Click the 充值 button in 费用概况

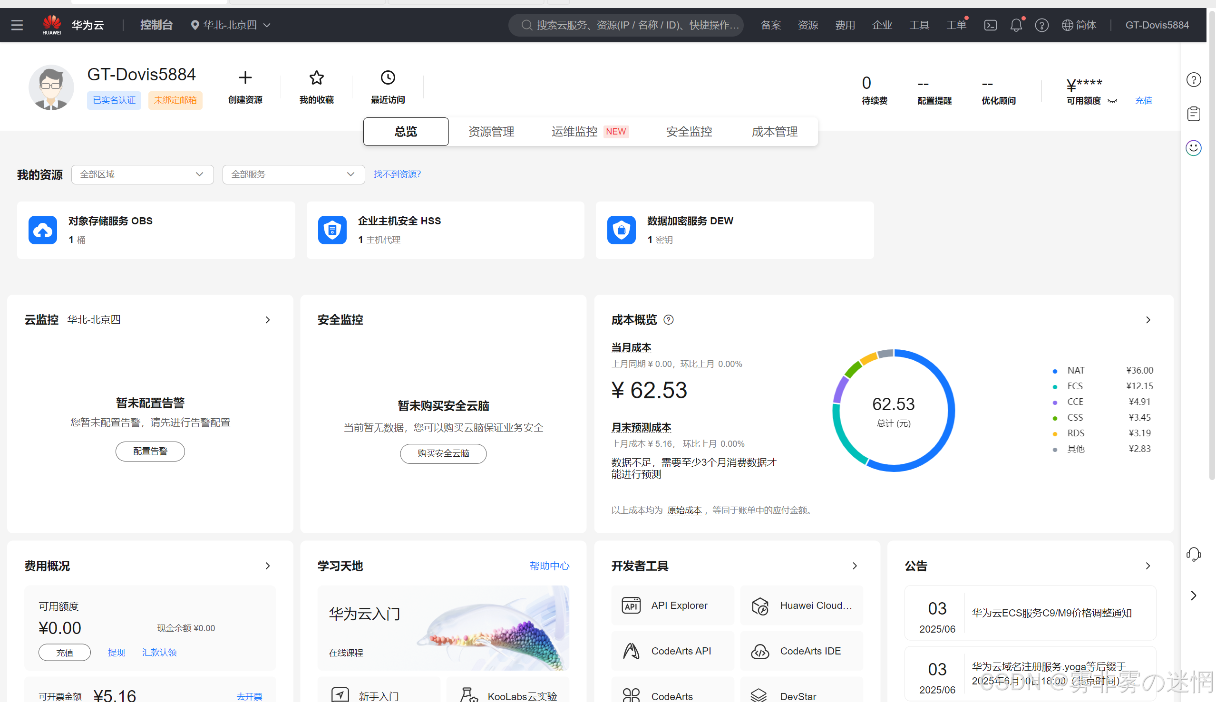(x=65, y=653)
